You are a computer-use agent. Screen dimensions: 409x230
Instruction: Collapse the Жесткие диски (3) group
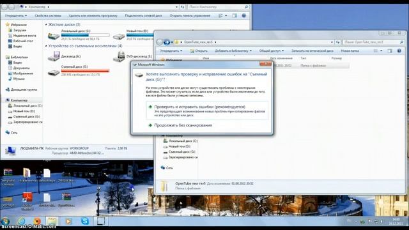(x=46, y=24)
